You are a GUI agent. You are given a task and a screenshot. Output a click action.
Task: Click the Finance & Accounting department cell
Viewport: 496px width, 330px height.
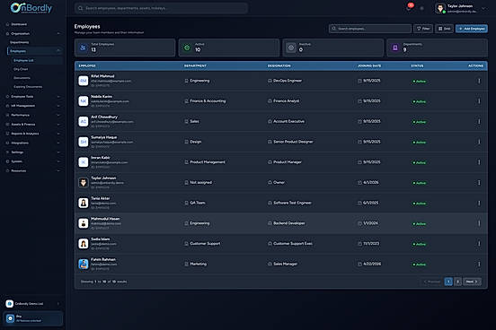pyautogui.click(x=208, y=101)
